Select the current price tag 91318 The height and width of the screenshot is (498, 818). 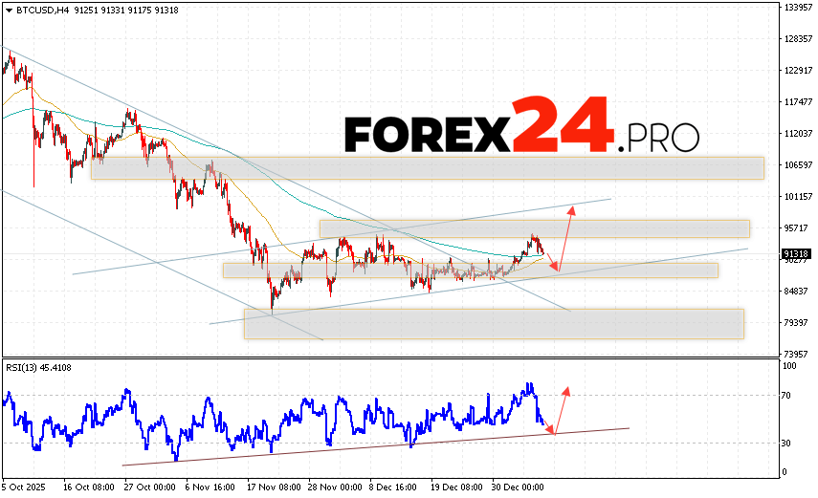796,254
